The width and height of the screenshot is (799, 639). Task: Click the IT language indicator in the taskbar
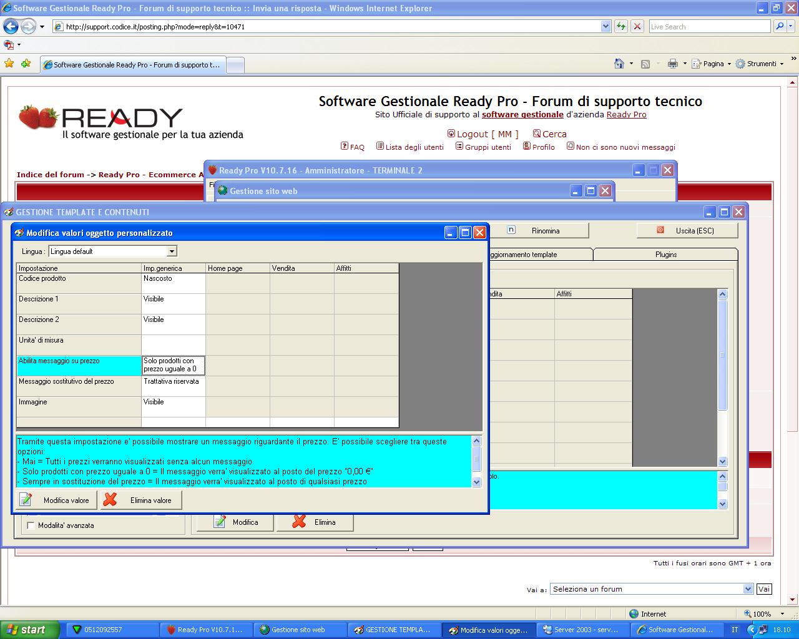click(x=735, y=630)
